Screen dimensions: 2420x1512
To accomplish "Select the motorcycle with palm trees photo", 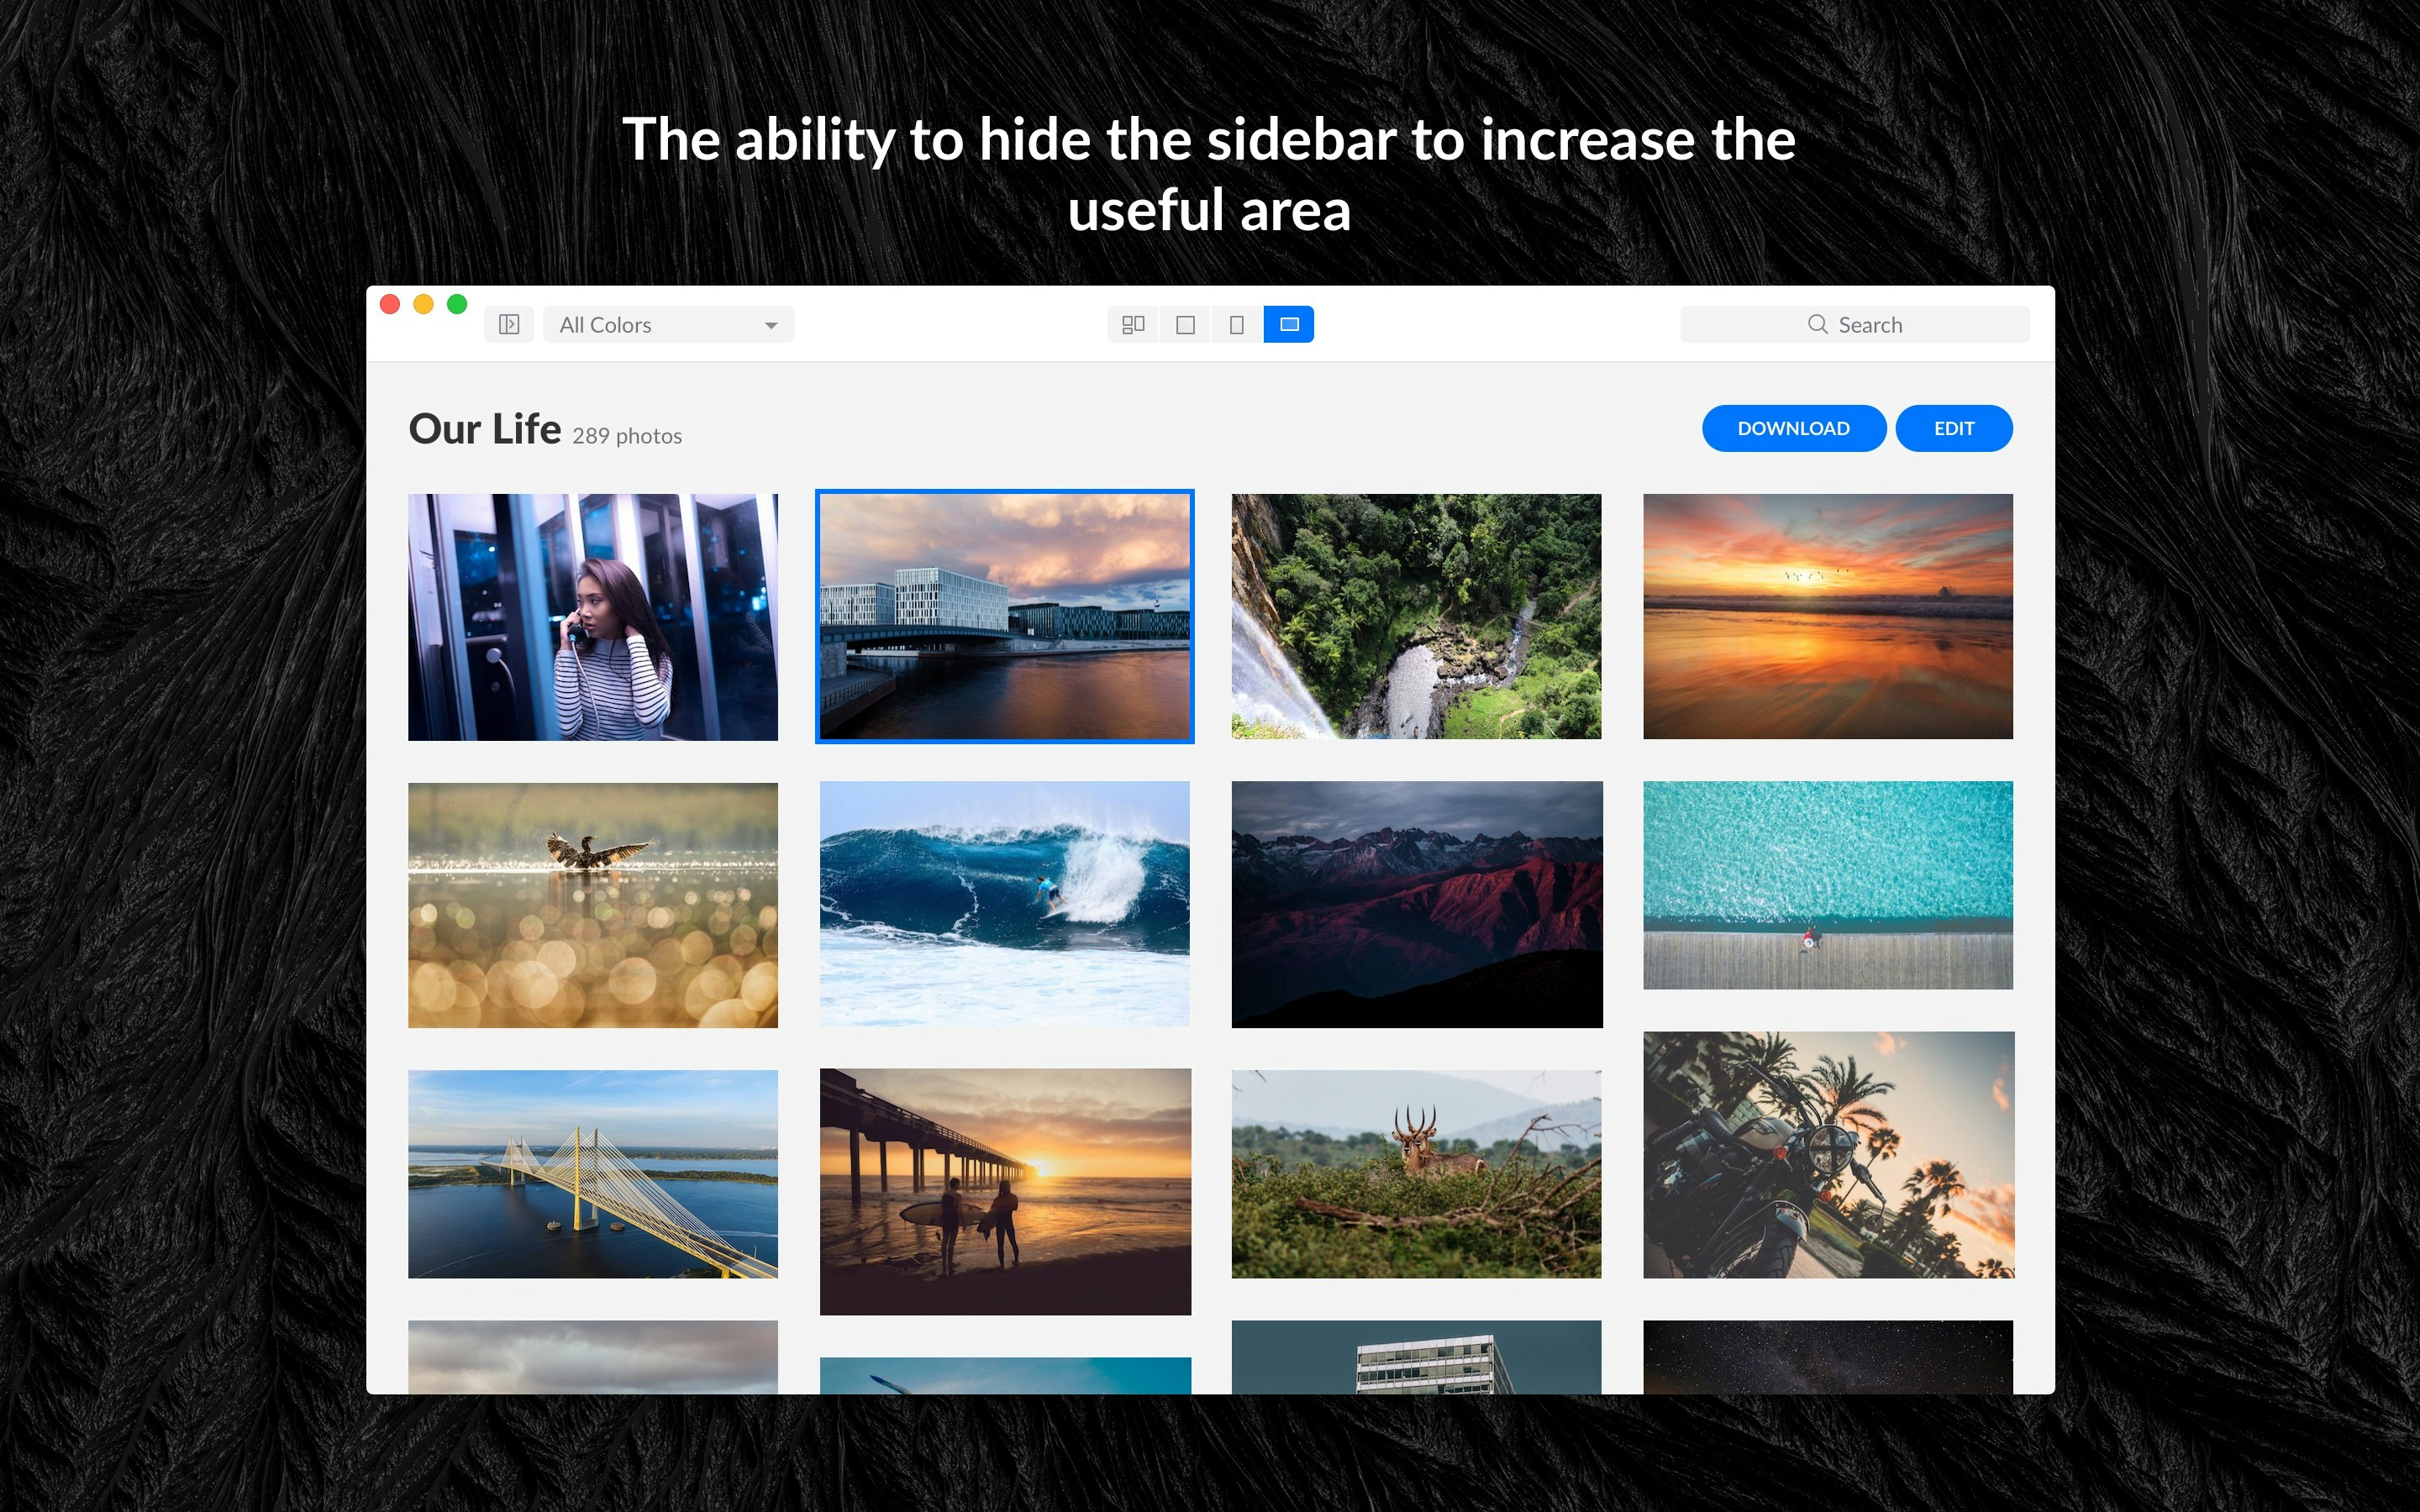I will coord(1829,1155).
